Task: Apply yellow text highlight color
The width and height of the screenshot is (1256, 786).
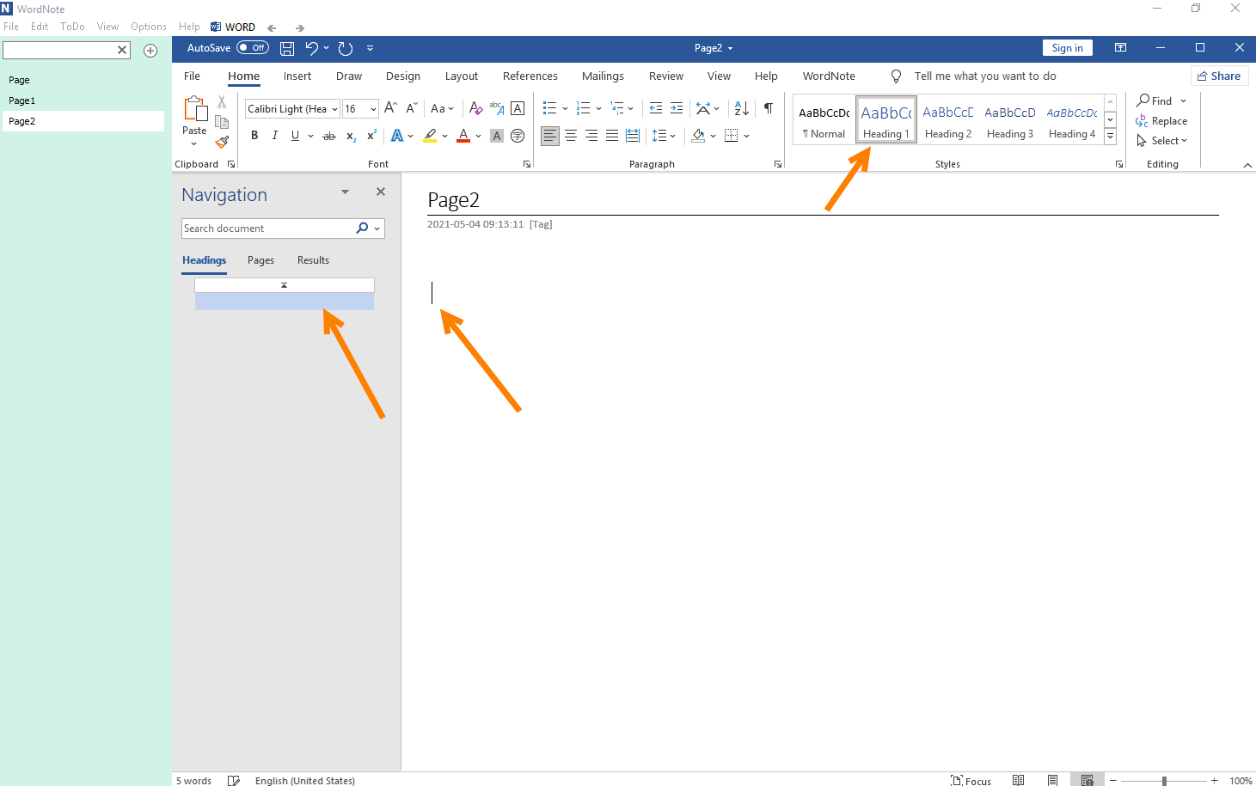Action: pyautogui.click(x=430, y=136)
